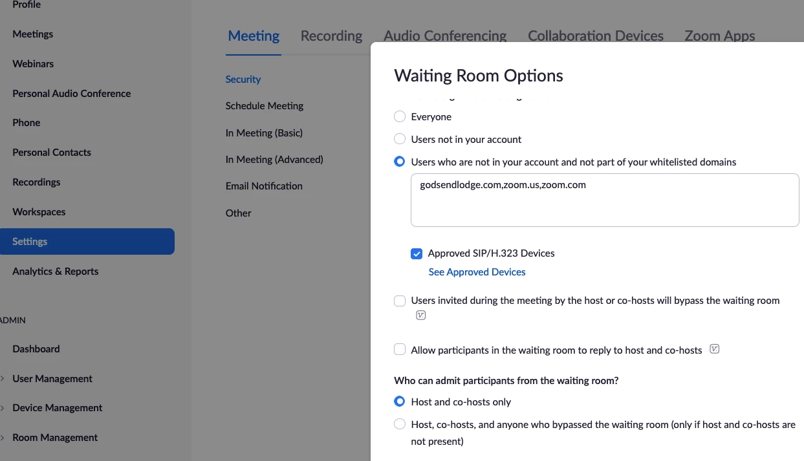This screenshot has width=804, height=461.
Task: Jump to Other settings section
Action: pyautogui.click(x=239, y=213)
